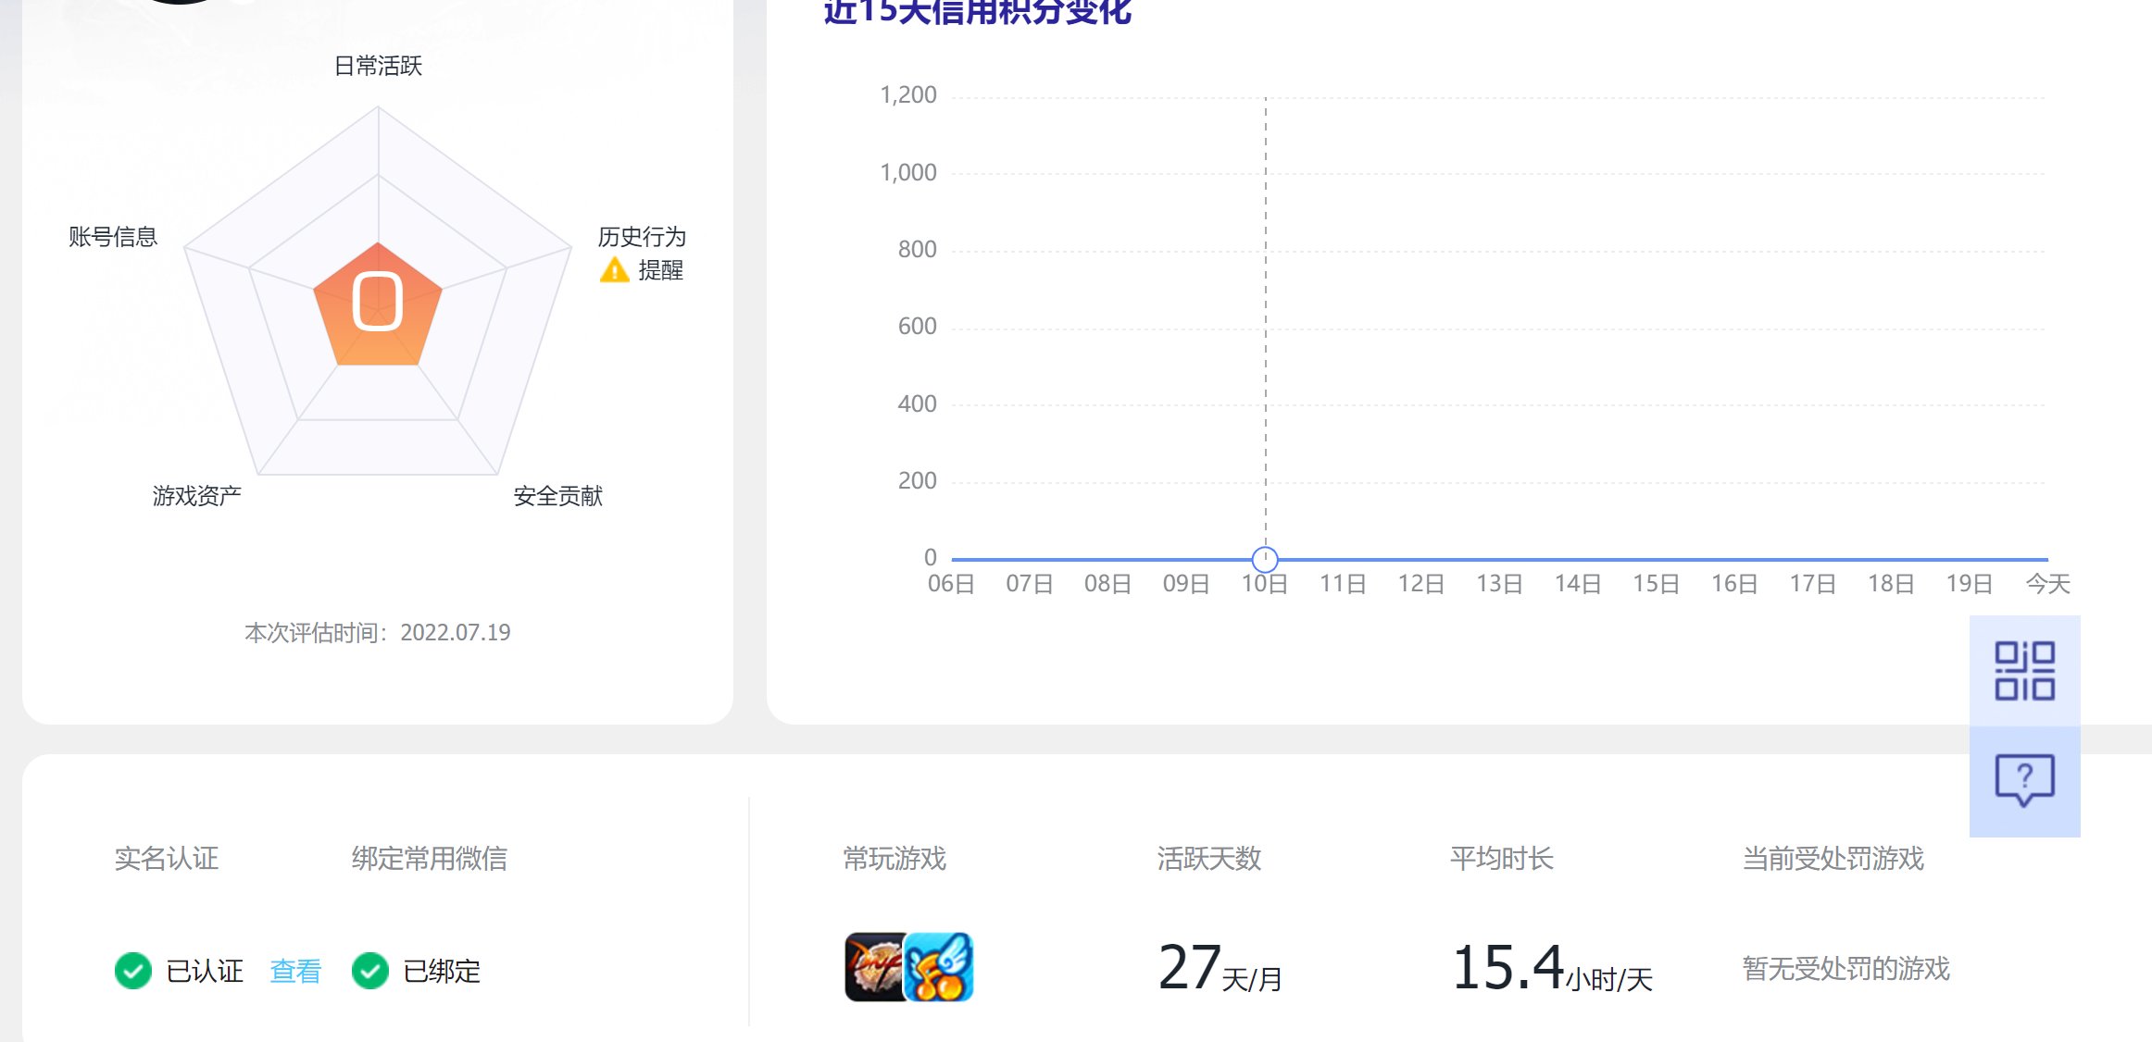Click the warning triangle beside 历史行为
Screen dimensions: 2152x1042
[613, 270]
